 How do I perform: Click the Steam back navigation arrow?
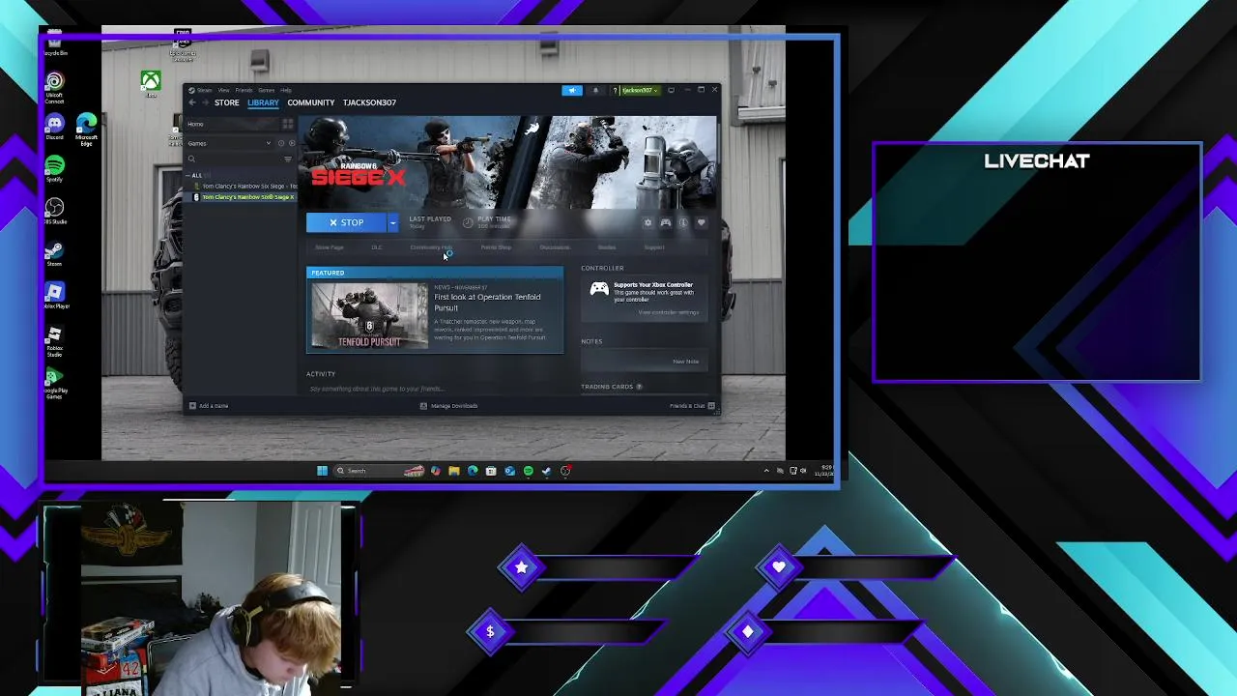point(192,102)
